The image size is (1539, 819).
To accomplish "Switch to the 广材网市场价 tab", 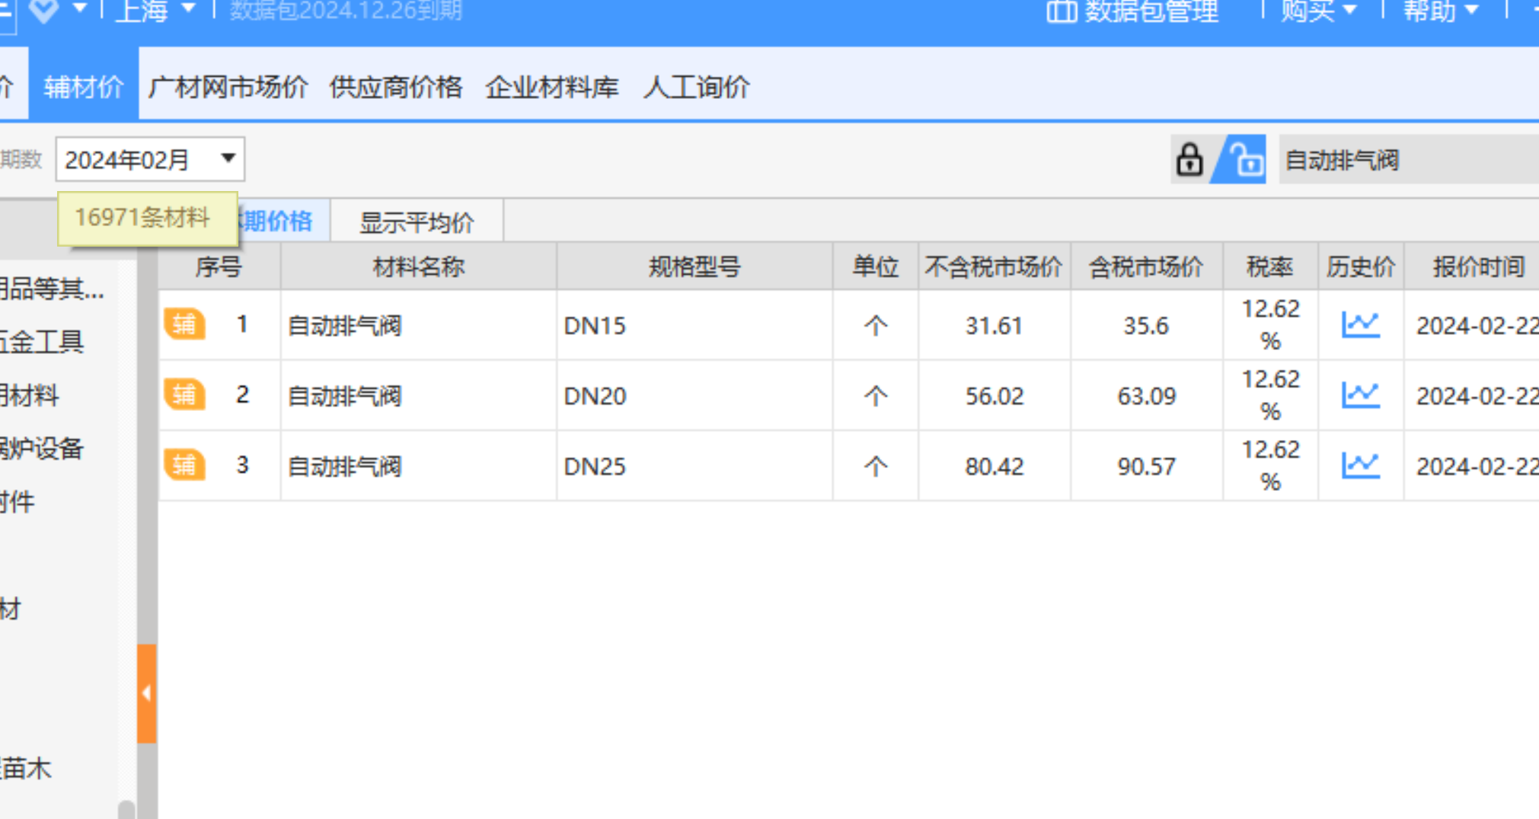I will (x=228, y=87).
